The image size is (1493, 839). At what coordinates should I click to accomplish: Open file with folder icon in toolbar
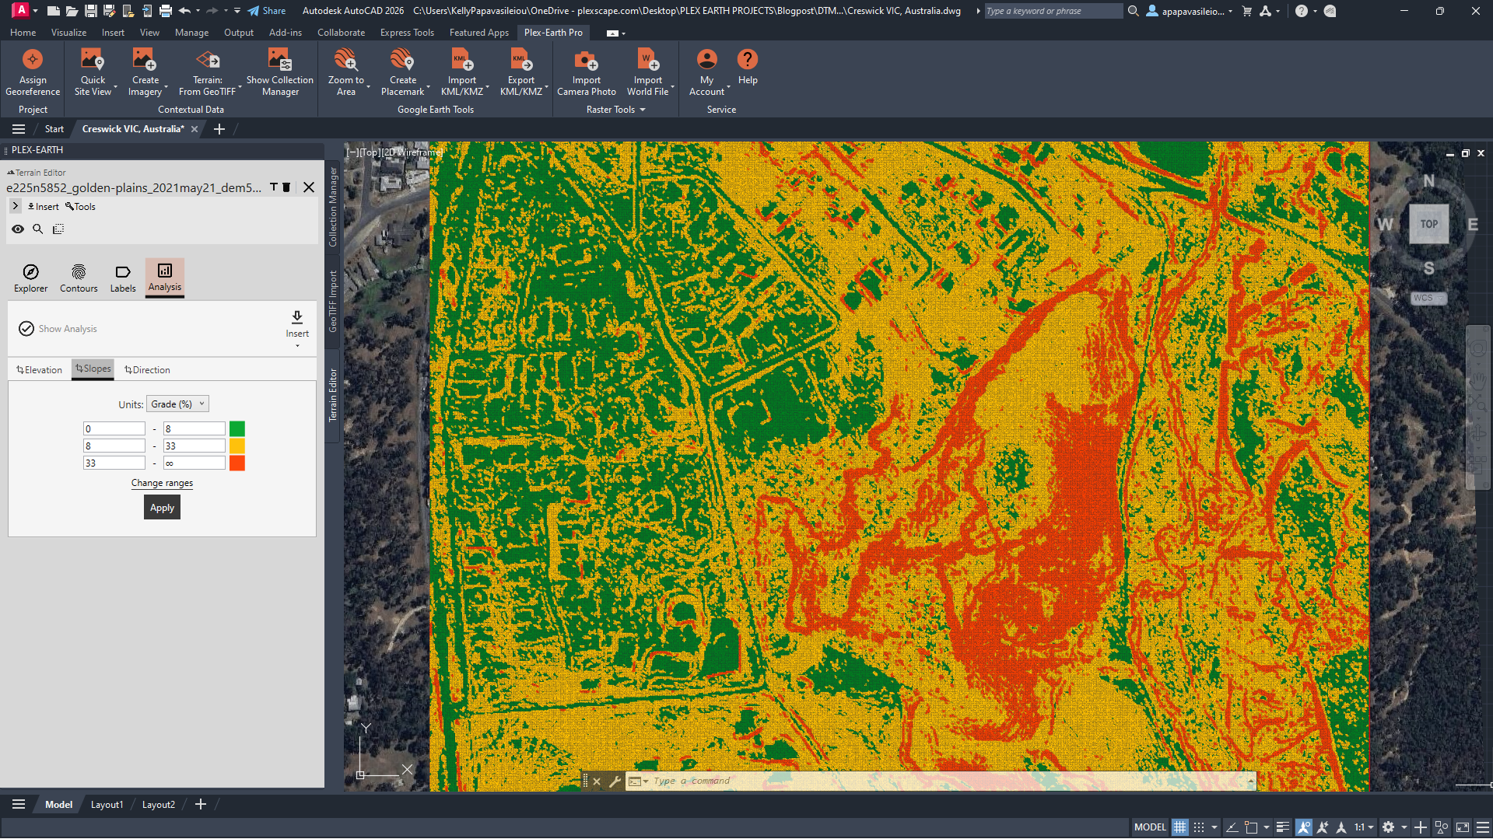72,11
